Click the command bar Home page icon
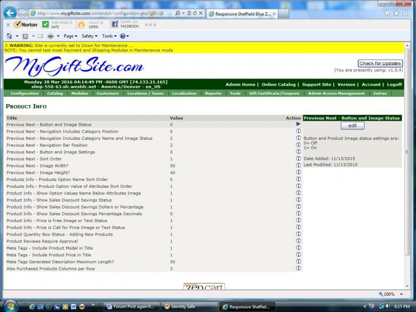Image resolution: width=416 pixels, height=312 pixels. point(9,36)
